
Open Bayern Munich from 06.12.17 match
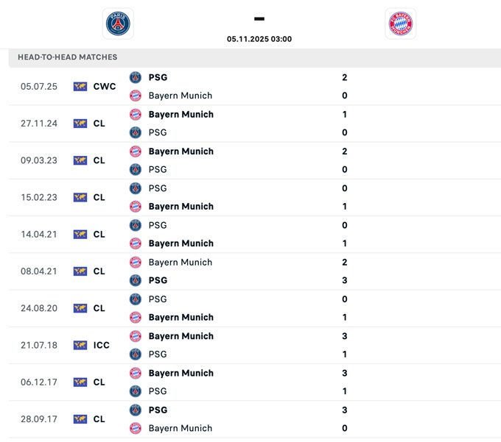point(181,373)
